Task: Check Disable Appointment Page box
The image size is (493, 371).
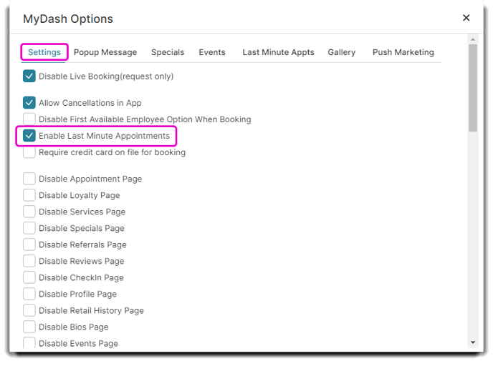Action: point(29,179)
